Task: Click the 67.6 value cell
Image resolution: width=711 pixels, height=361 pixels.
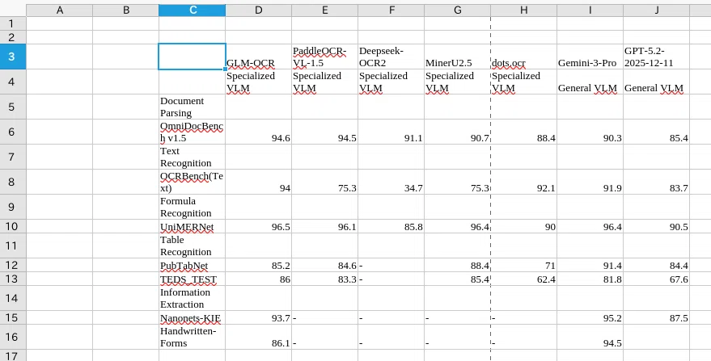Action: coord(657,279)
